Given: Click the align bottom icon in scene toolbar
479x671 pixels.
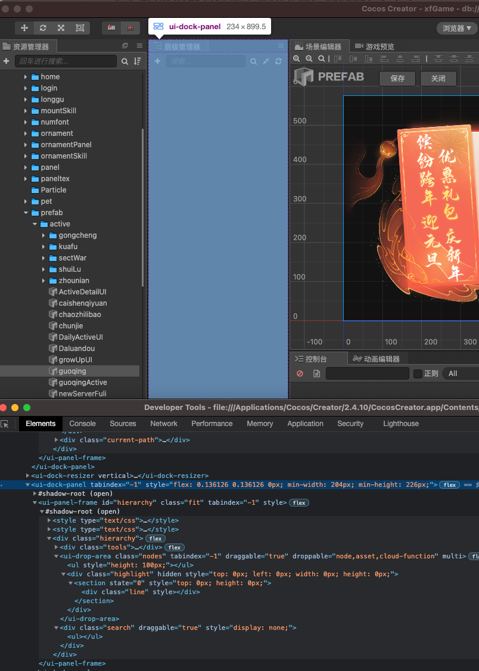Looking at the screenshot, I should [x=369, y=58].
